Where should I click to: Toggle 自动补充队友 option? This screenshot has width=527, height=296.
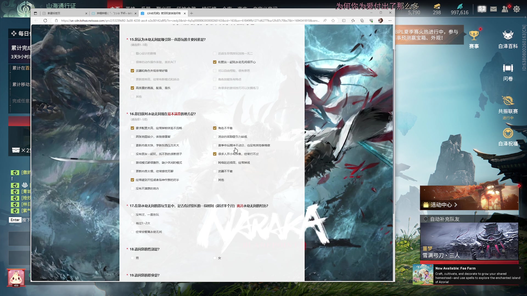tap(426, 219)
